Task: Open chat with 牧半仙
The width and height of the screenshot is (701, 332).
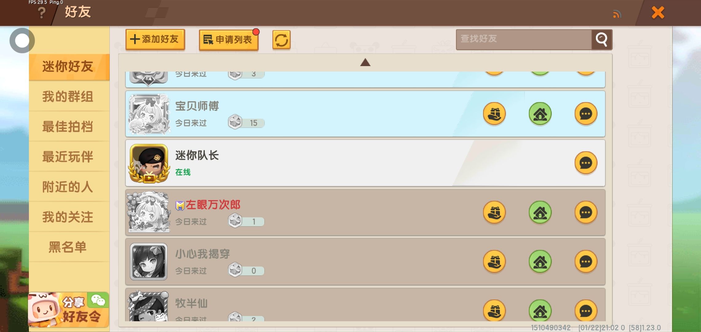Action: pyautogui.click(x=586, y=310)
